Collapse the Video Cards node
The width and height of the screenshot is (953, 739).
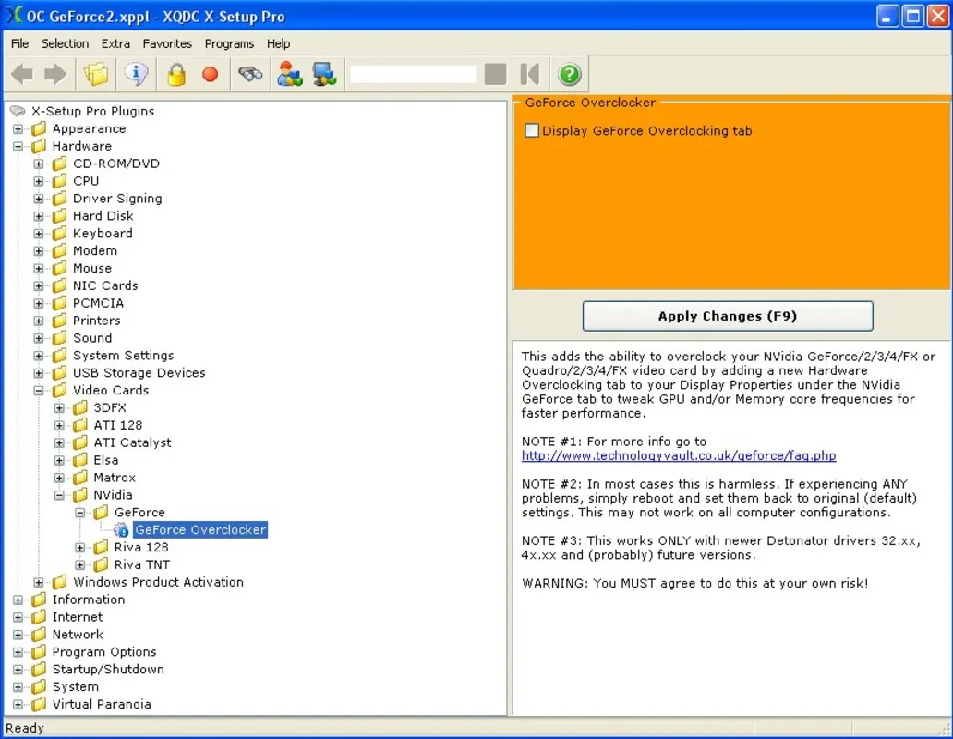tap(39, 391)
